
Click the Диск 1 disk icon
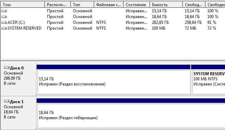click(x=7, y=101)
